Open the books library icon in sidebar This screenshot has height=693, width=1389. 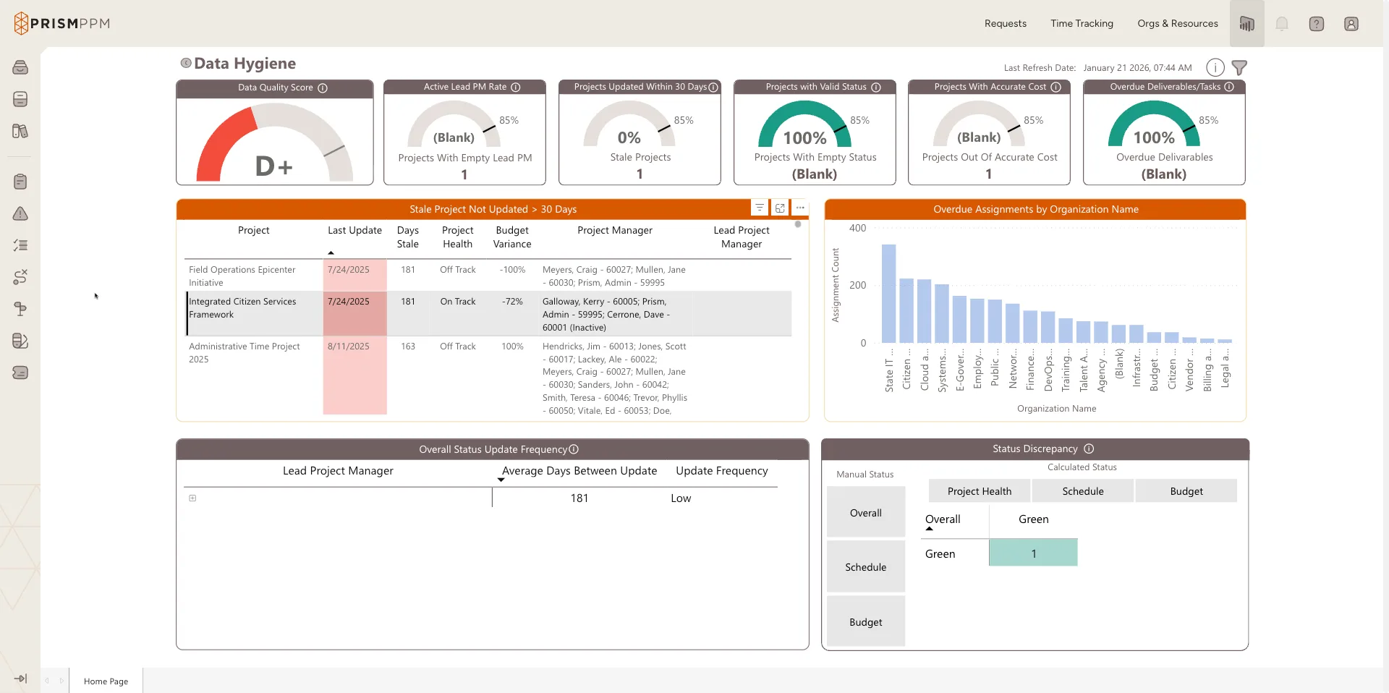coord(20,131)
